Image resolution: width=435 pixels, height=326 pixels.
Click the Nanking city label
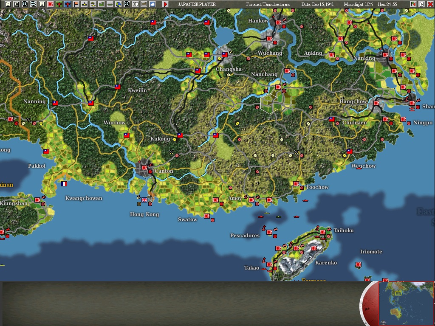(x=364, y=58)
